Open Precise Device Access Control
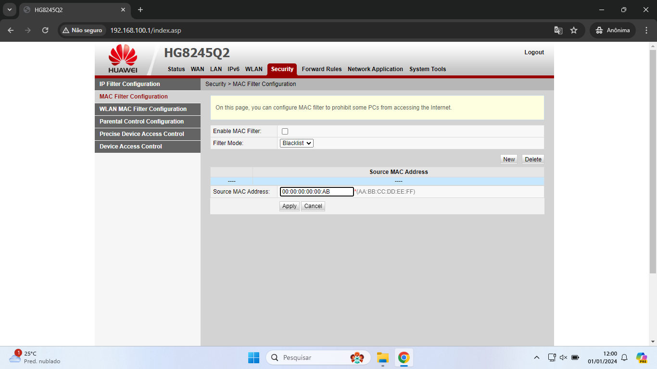This screenshot has height=369, width=657. 148,134
